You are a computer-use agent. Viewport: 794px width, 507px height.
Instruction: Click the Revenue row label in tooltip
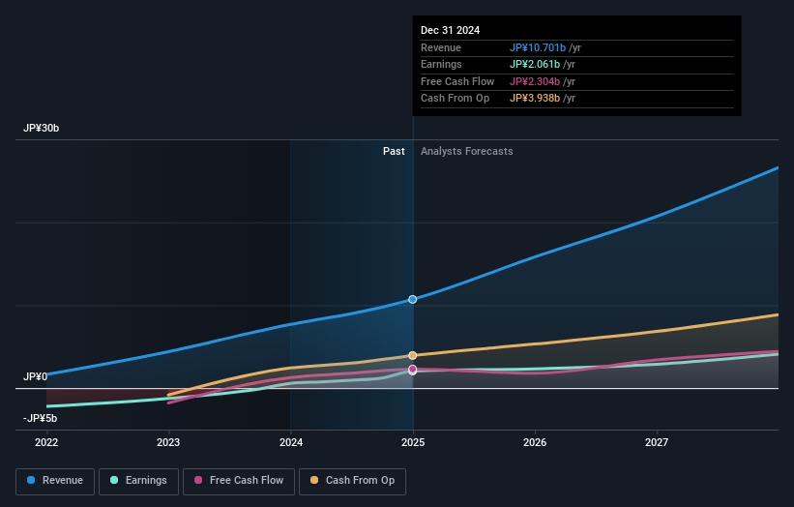pyautogui.click(x=441, y=47)
